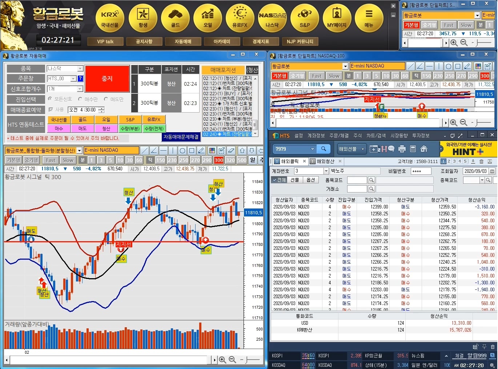Open the 유로FX euro icon

click(240, 18)
